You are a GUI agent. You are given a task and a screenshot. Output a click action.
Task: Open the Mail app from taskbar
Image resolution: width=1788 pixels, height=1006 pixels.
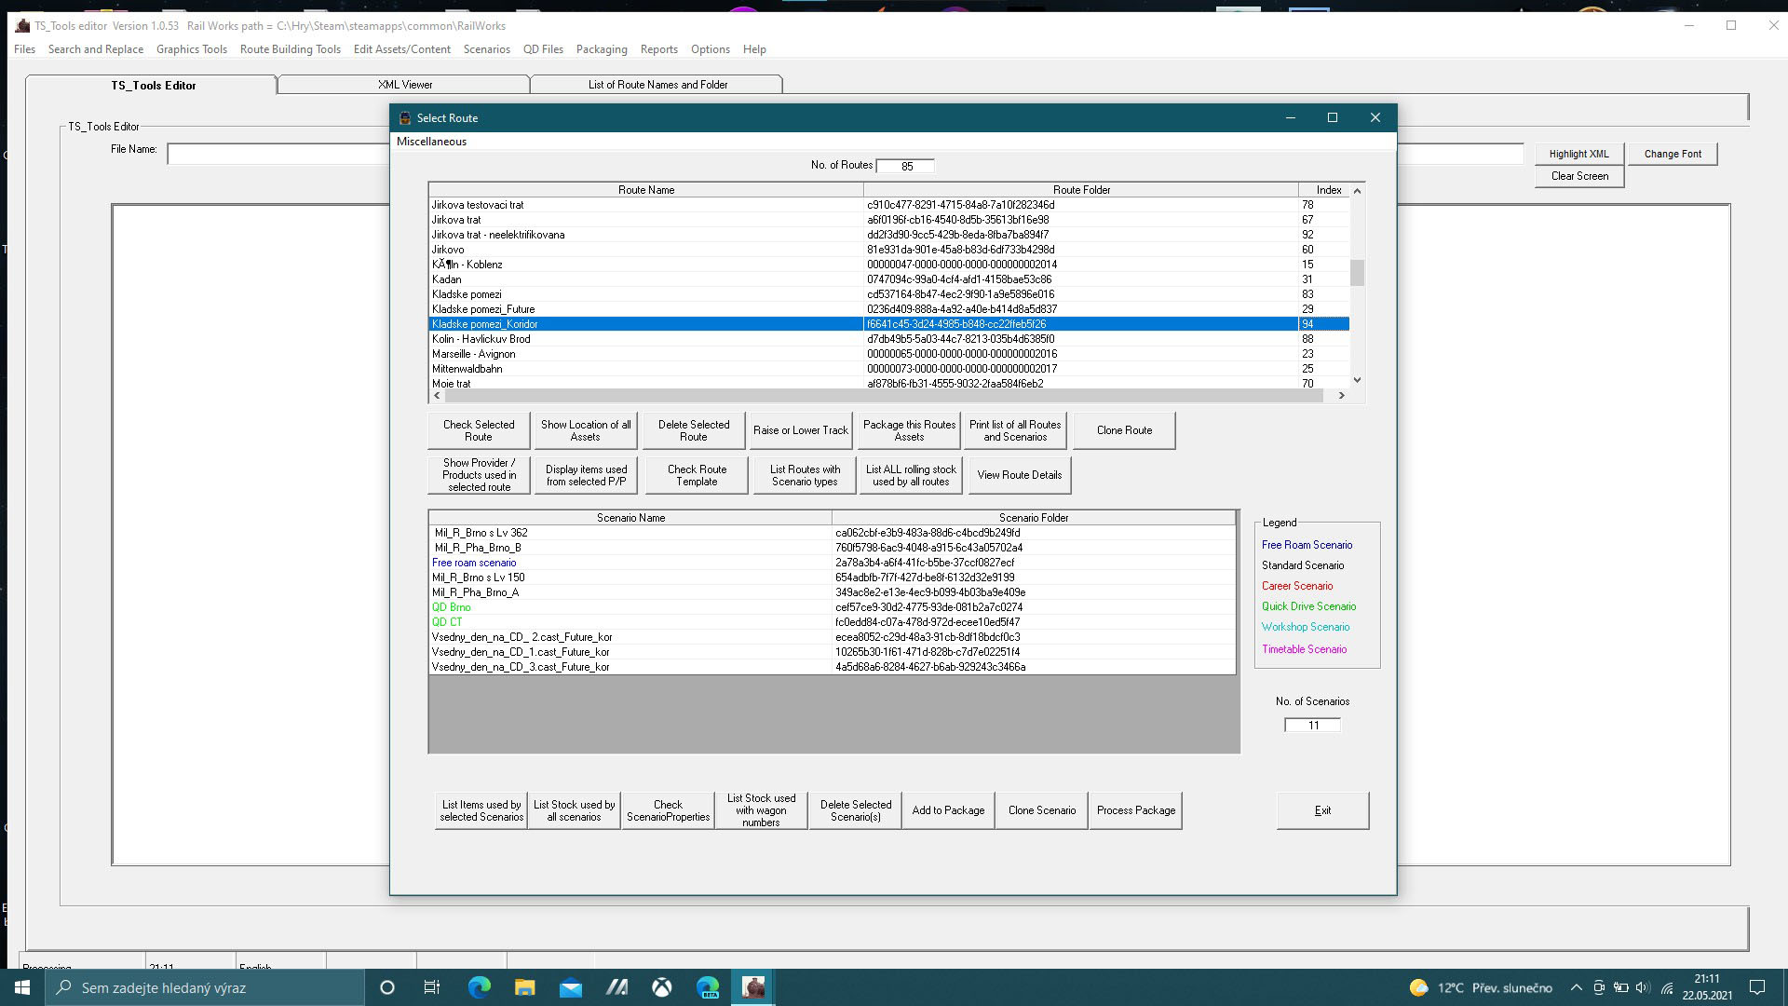571,987
